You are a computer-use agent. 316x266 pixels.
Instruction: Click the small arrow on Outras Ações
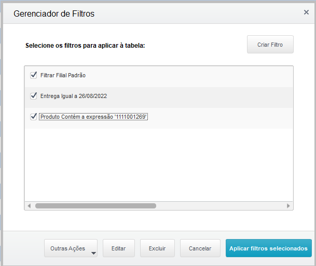coord(94,253)
